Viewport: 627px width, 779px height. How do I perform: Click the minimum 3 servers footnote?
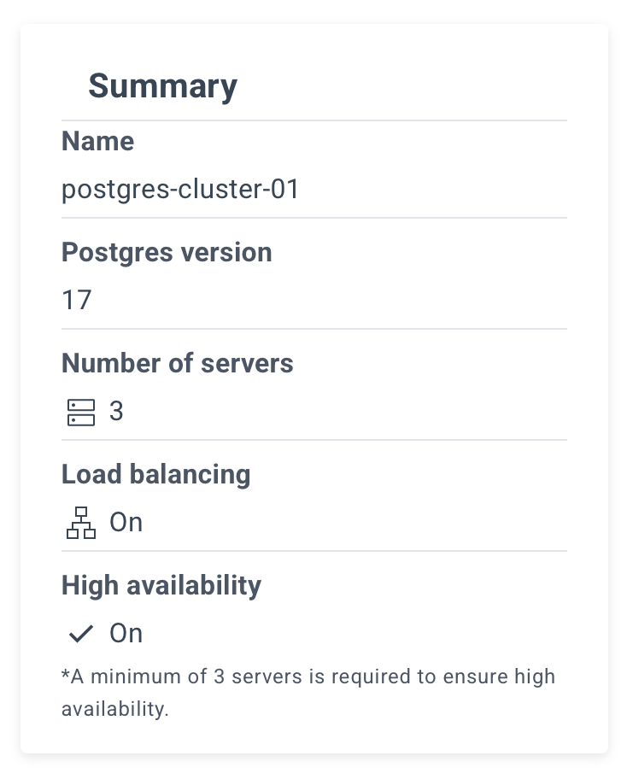point(308,693)
